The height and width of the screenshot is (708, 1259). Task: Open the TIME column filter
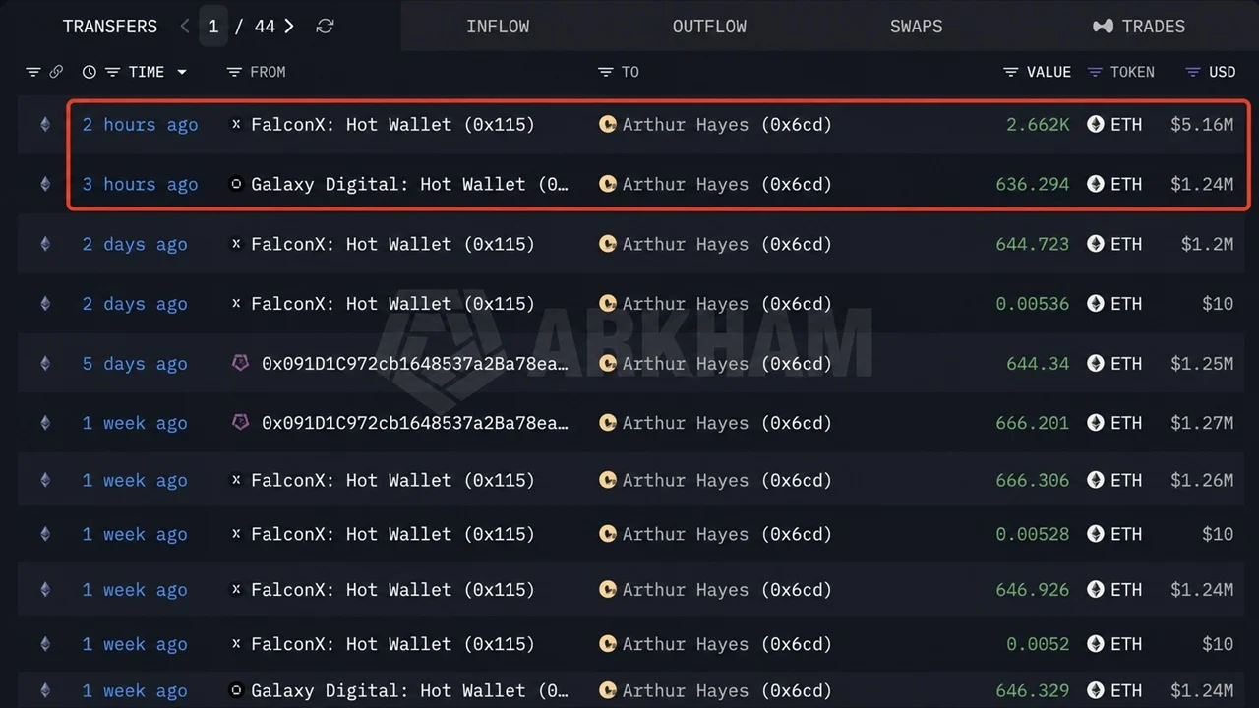pyautogui.click(x=112, y=72)
